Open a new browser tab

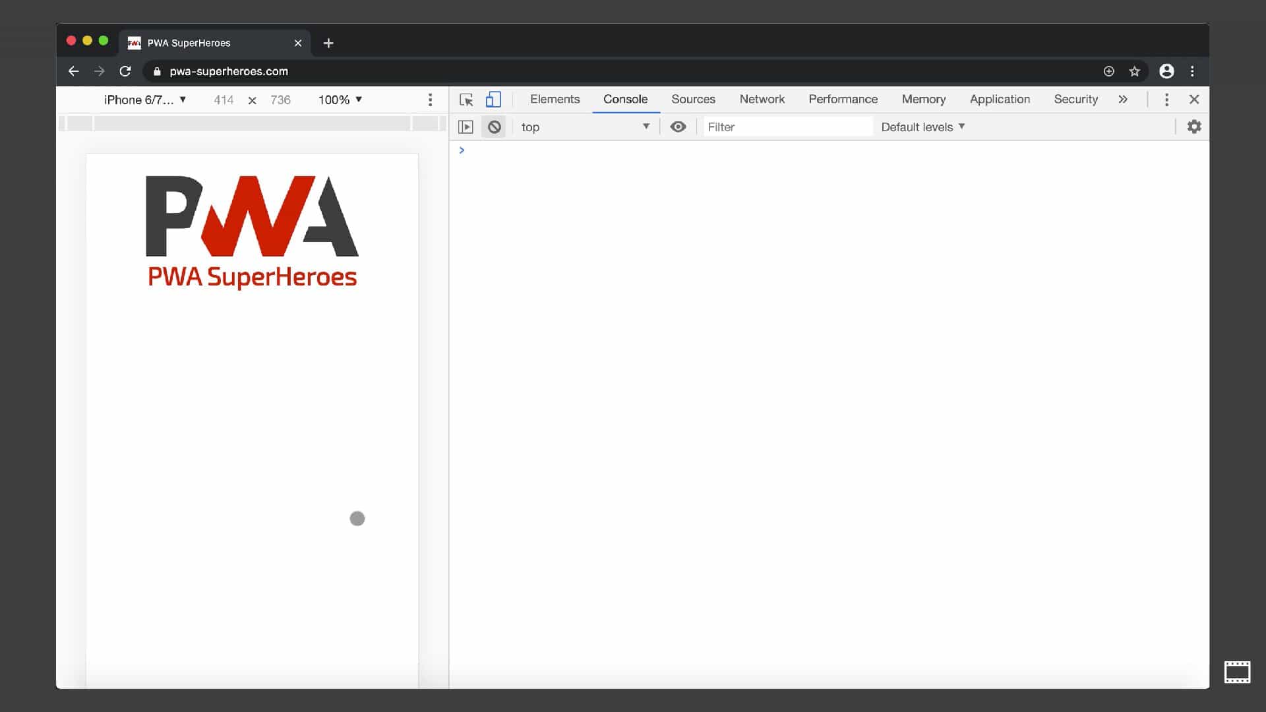pos(328,43)
